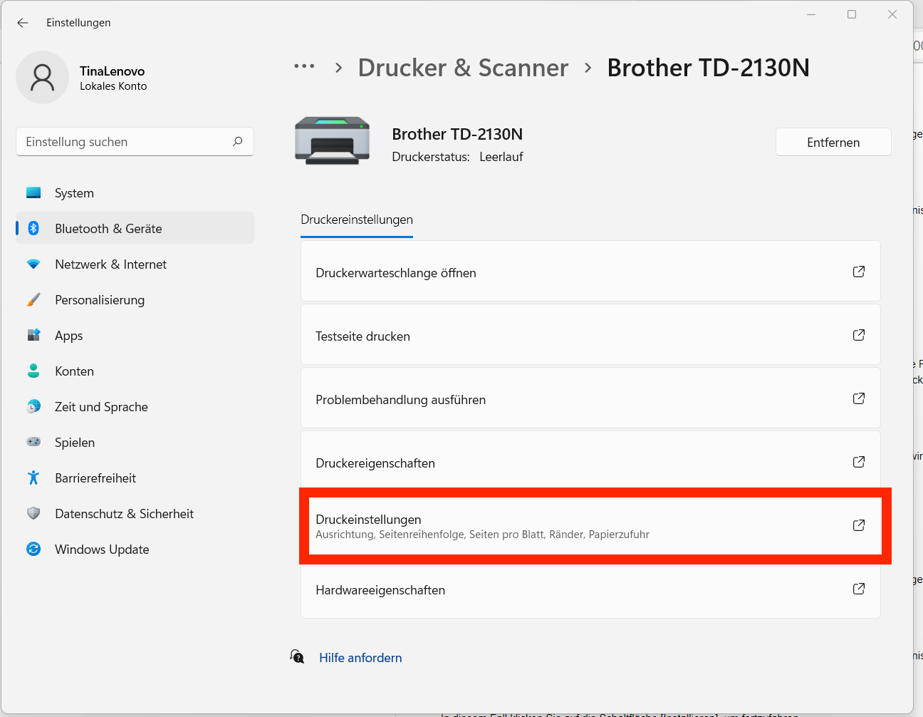This screenshot has width=923, height=717.
Task: Select Bluetooth & Geräte category
Action: pos(135,228)
